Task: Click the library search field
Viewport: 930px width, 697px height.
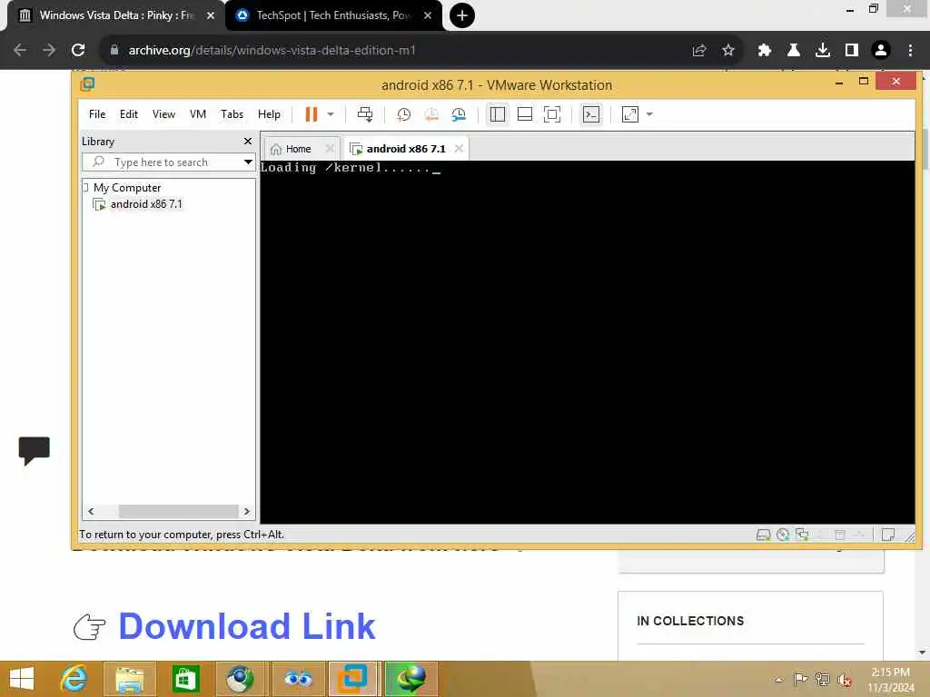Action: [x=162, y=162]
